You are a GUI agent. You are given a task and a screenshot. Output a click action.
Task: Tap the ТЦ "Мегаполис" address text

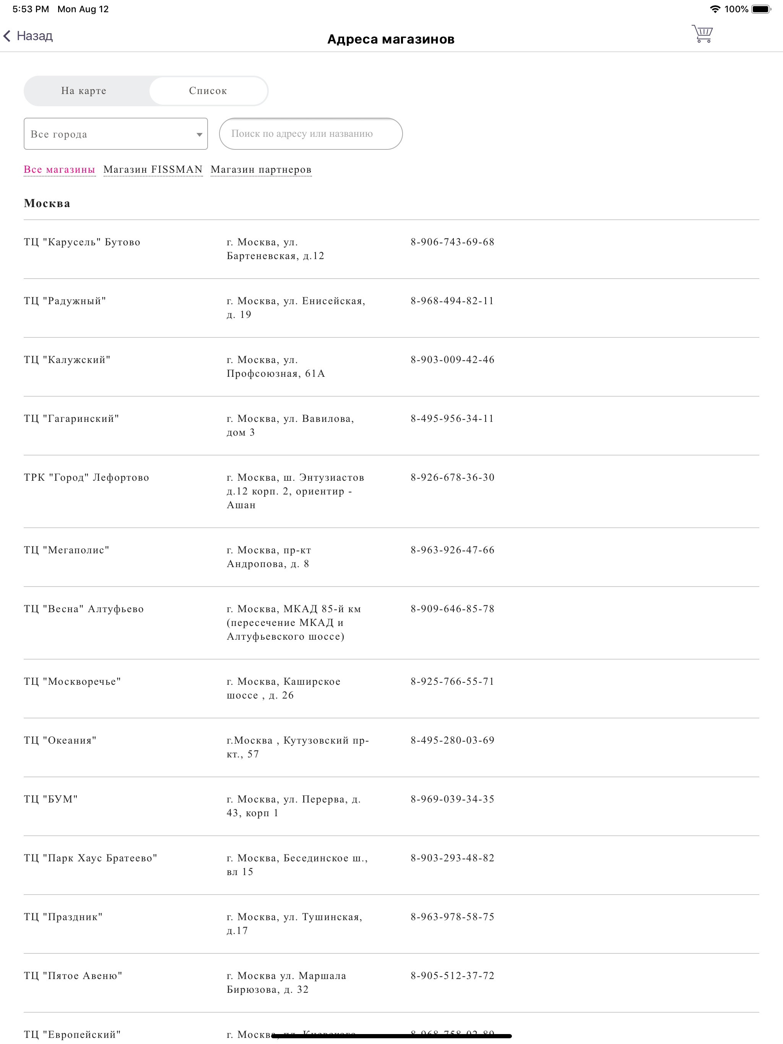tap(268, 557)
